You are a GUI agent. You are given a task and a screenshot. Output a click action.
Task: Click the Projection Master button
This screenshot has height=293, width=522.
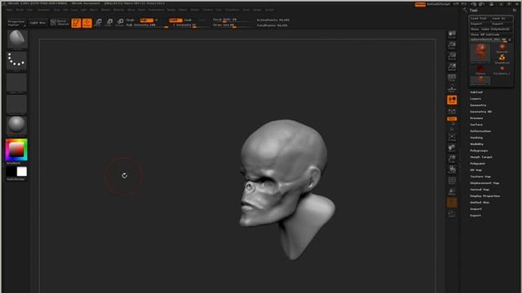pyautogui.click(x=16, y=23)
